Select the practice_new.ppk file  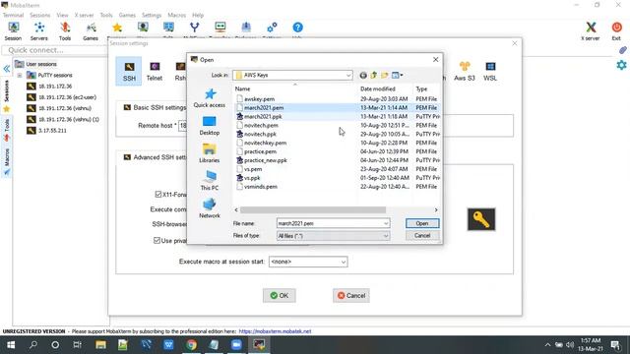coord(265,160)
